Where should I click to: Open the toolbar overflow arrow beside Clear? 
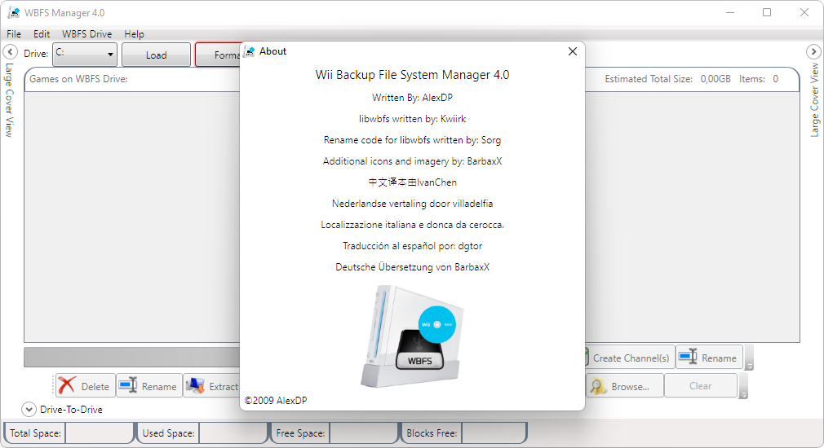743,395
